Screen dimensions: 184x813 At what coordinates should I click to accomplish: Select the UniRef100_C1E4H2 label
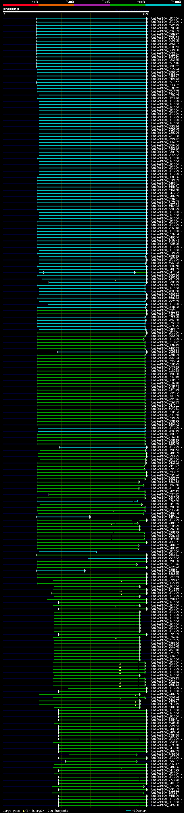[x=165, y=85]
